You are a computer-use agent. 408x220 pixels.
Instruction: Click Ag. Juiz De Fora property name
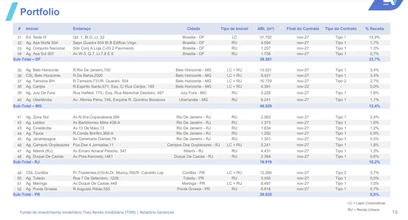40,93
